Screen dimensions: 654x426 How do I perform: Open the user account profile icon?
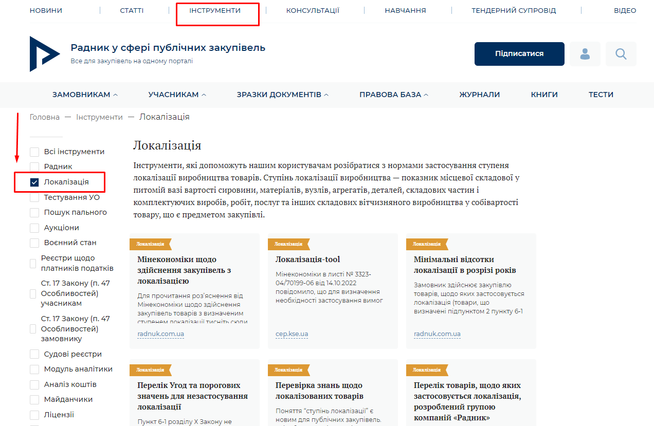point(585,54)
